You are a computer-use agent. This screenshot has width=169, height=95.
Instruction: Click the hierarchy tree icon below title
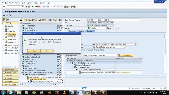pyautogui.click(x=10, y=15)
